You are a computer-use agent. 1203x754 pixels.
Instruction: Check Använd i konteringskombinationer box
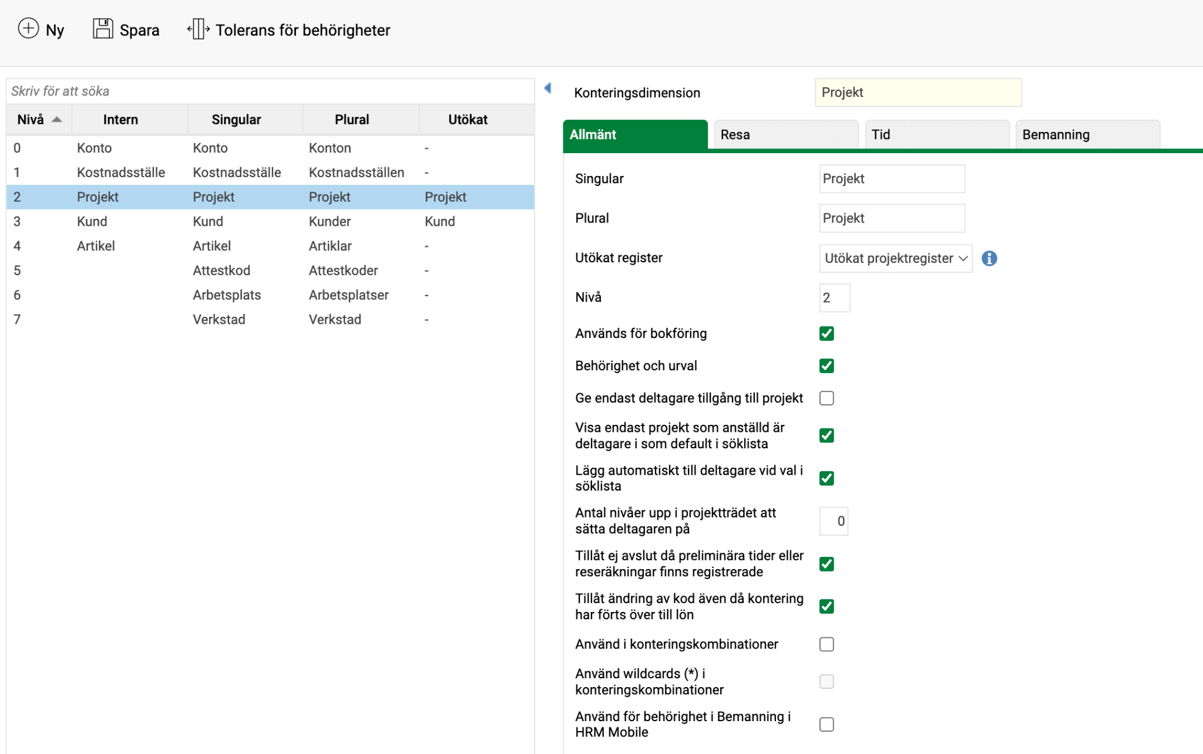826,644
